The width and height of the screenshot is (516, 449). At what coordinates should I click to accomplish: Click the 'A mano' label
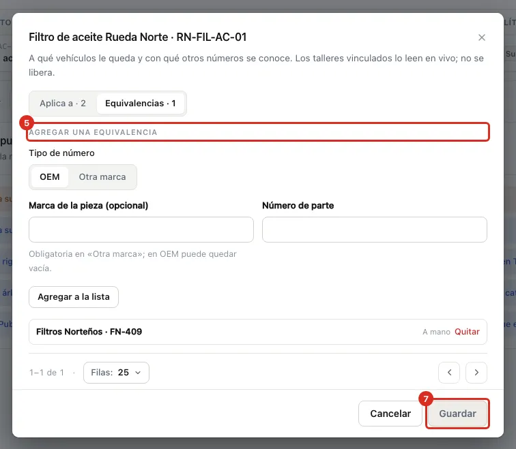click(x=436, y=332)
